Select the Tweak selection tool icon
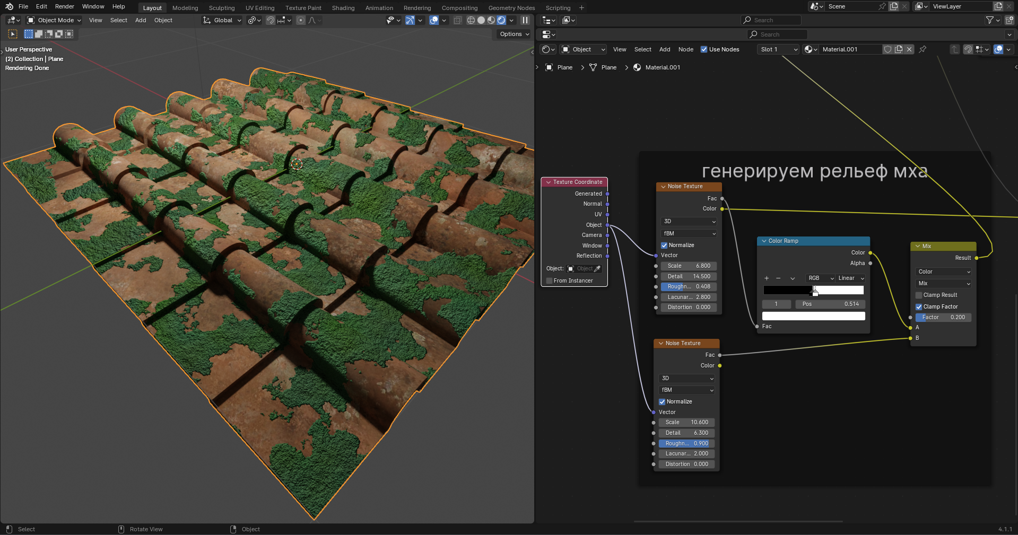This screenshot has width=1018, height=535. [13, 34]
